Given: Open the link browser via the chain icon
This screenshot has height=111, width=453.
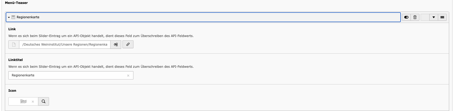Looking at the screenshot, I should tap(128, 45).
